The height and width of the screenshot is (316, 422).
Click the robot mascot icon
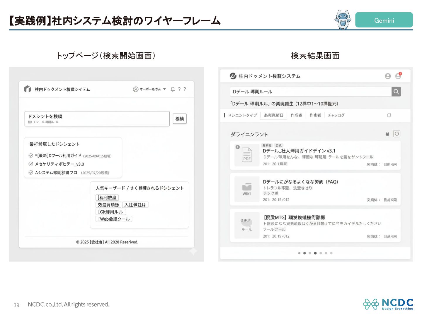[x=343, y=20]
